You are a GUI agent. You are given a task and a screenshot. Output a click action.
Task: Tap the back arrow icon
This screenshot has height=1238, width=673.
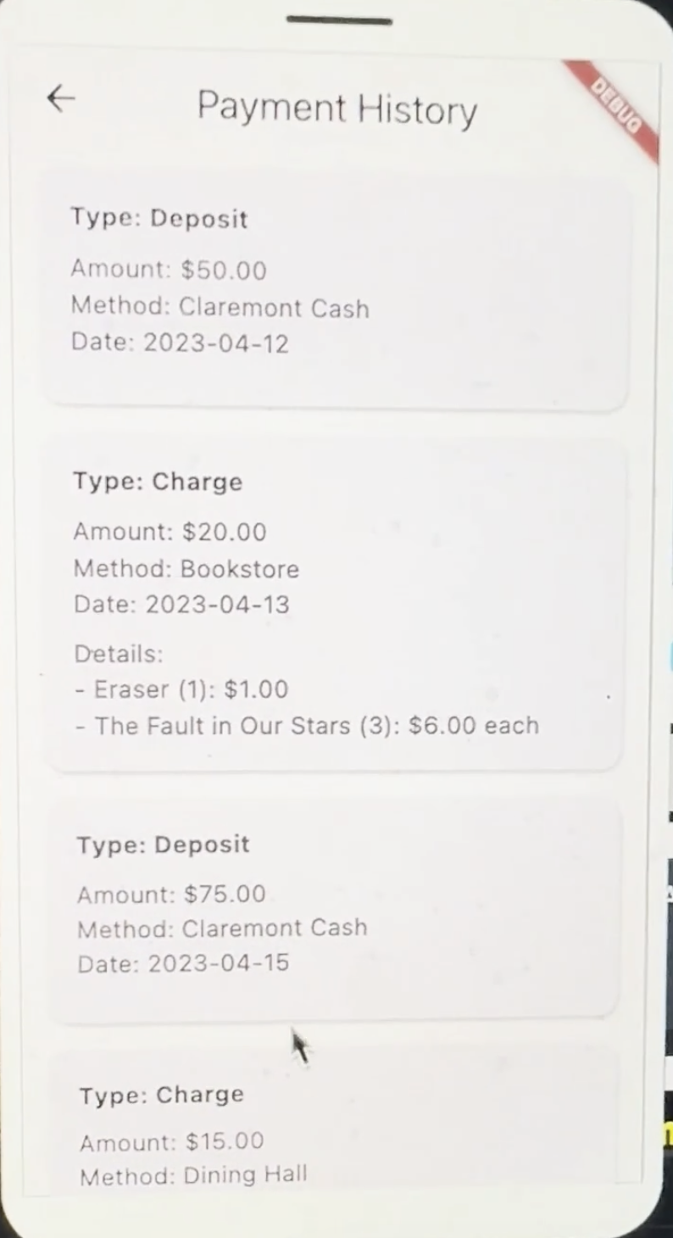[61, 98]
